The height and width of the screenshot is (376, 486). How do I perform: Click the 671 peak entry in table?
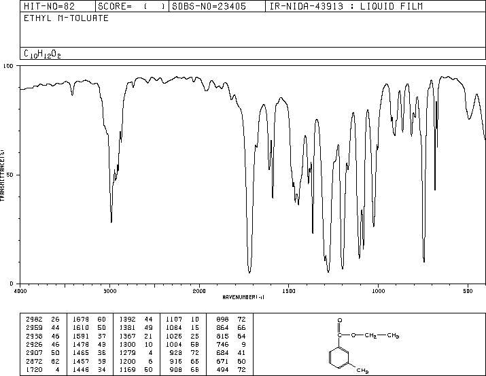[222, 361]
